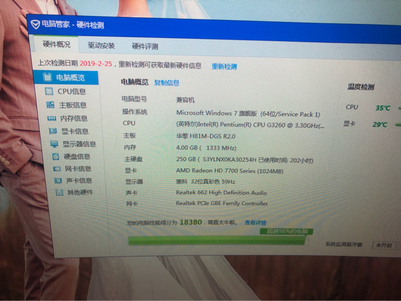This screenshot has width=401, height=301.
Task: Open the 硬盘信息 disk icon
Action: (56, 156)
